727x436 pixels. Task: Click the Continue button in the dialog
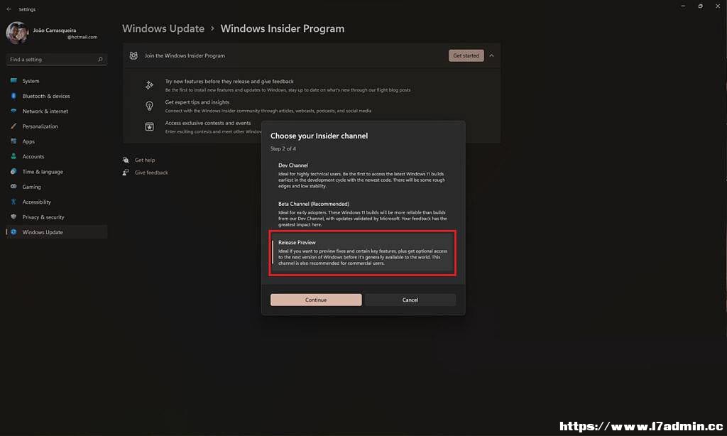(316, 300)
